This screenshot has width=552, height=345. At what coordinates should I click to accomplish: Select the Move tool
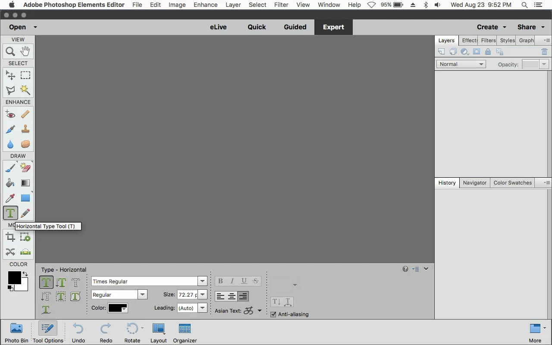coord(10,75)
